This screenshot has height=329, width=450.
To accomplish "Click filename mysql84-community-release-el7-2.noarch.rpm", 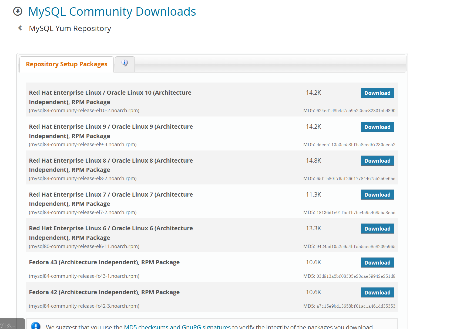I will click(x=83, y=213).
